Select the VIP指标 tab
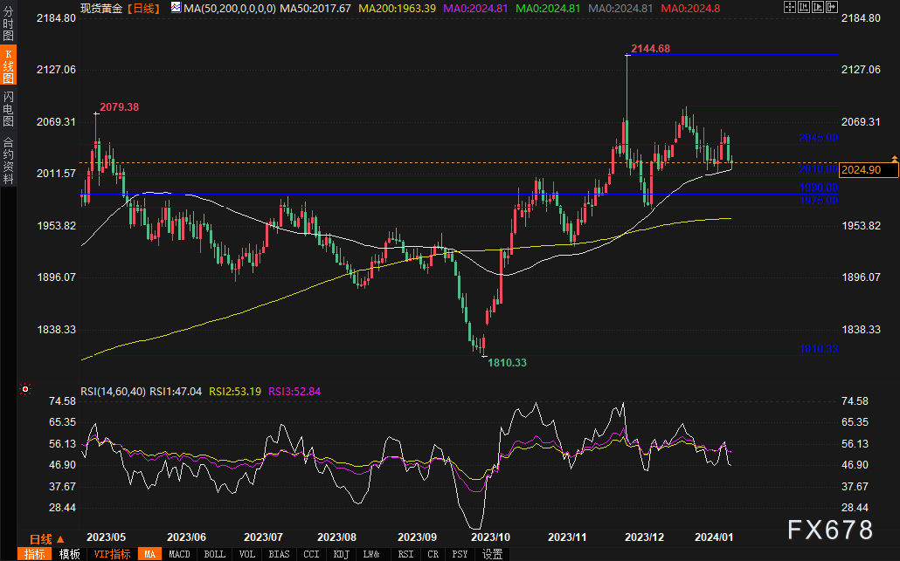Viewport: 900px width, 561px height. point(112,554)
